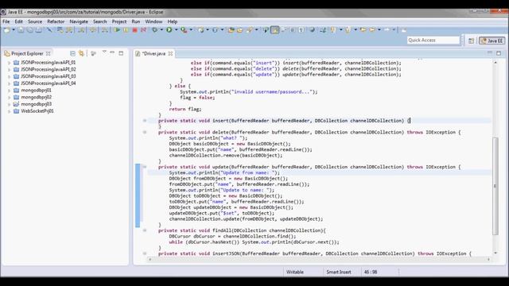Open the Search menu
The height and width of the screenshot is (286, 509).
(x=100, y=21)
